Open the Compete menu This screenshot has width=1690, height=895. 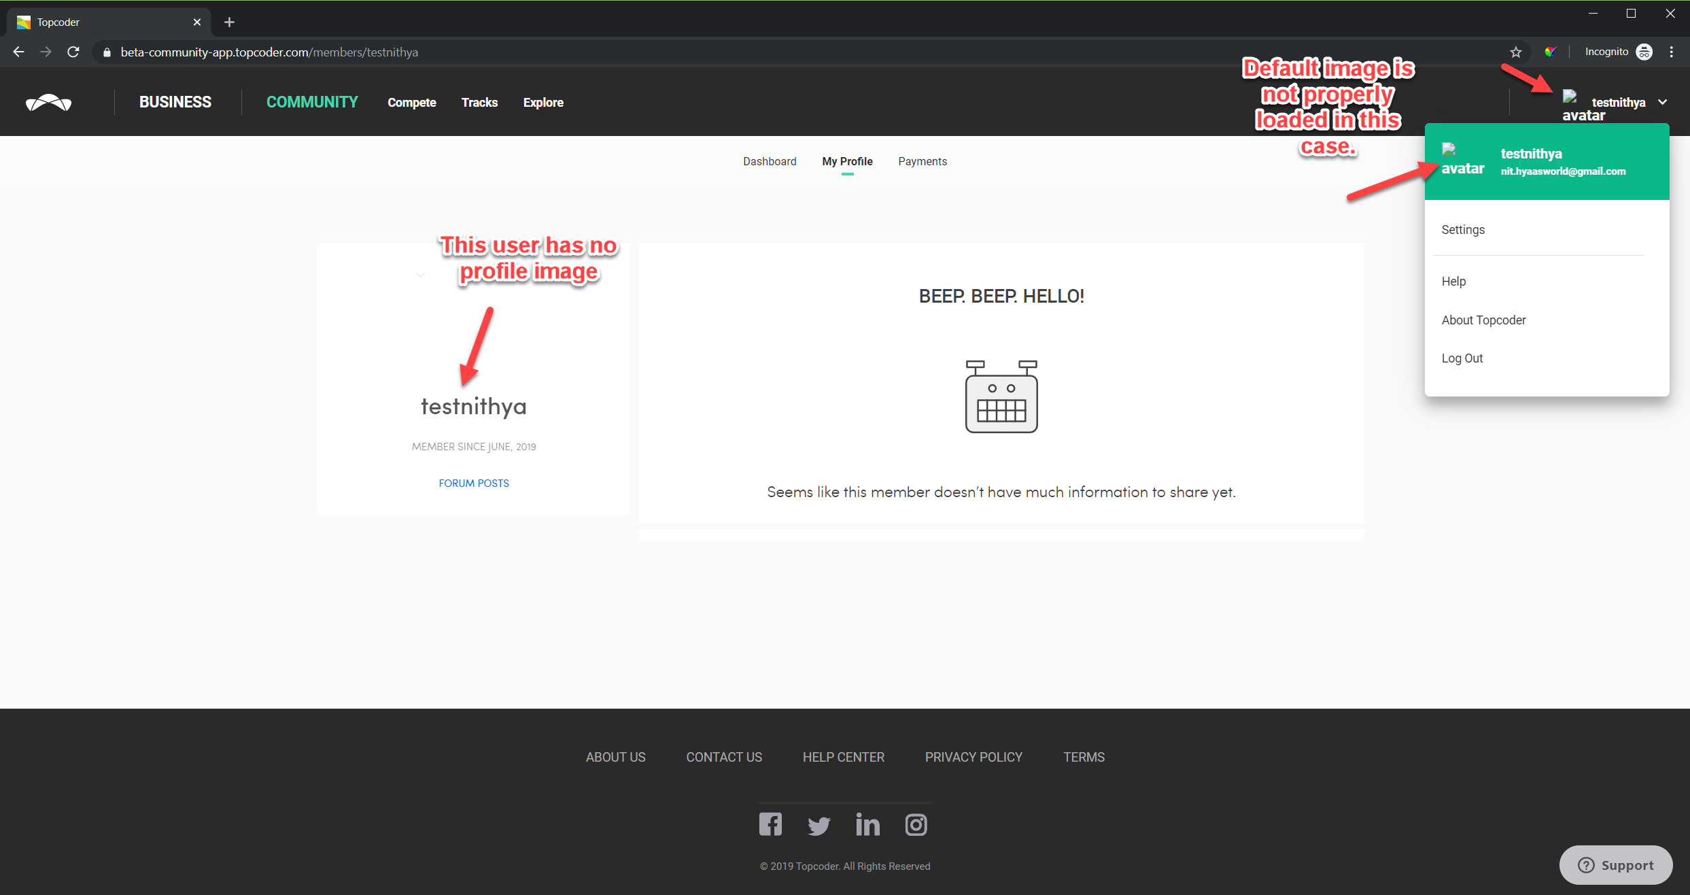[412, 103]
